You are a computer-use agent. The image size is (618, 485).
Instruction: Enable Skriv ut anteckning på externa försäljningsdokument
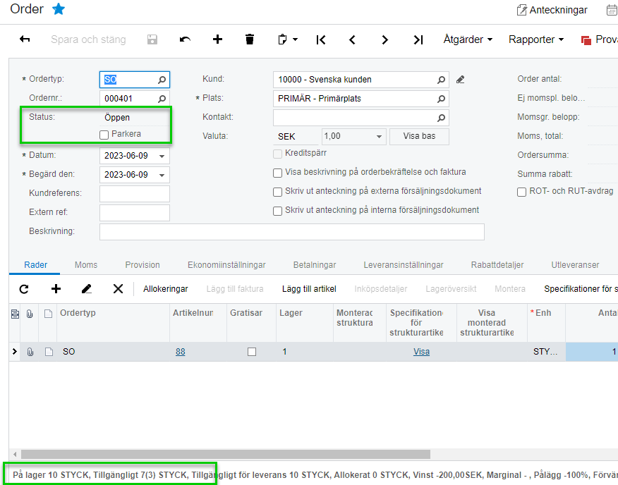[x=277, y=192]
